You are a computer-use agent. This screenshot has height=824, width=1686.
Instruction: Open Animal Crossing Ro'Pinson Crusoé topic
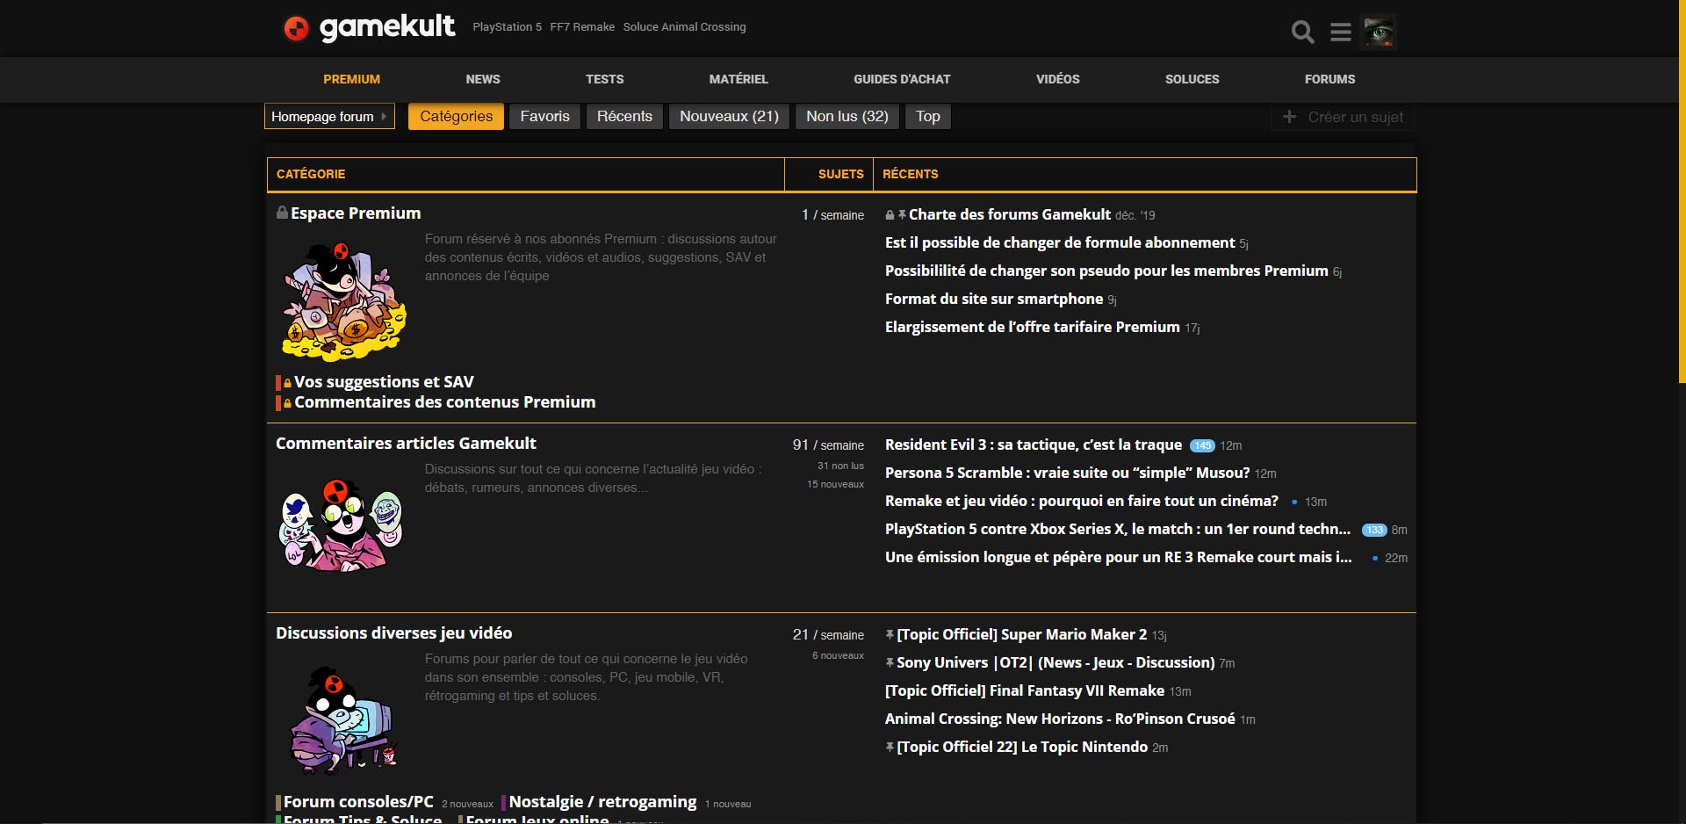(1060, 719)
